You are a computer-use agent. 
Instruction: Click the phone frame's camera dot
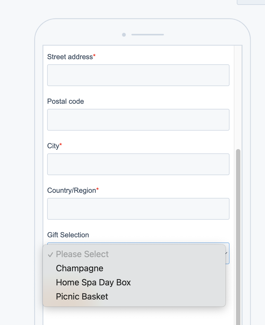point(124,34)
